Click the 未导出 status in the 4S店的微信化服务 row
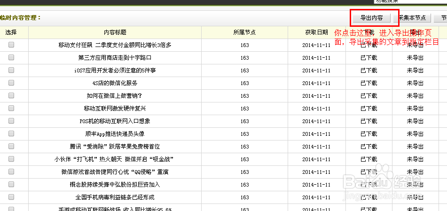The image size is (447, 211). 415,83
